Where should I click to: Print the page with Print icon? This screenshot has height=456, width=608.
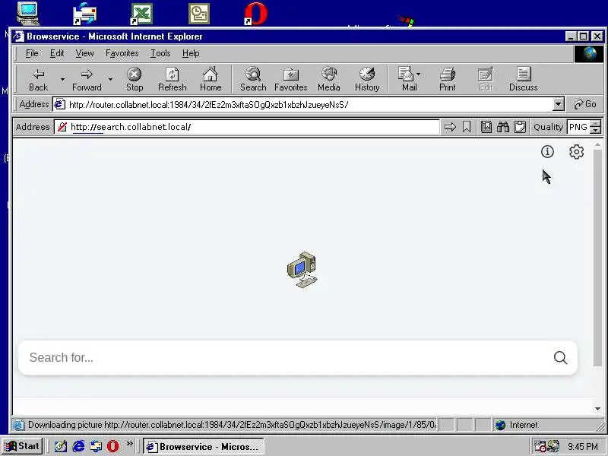point(447,80)
